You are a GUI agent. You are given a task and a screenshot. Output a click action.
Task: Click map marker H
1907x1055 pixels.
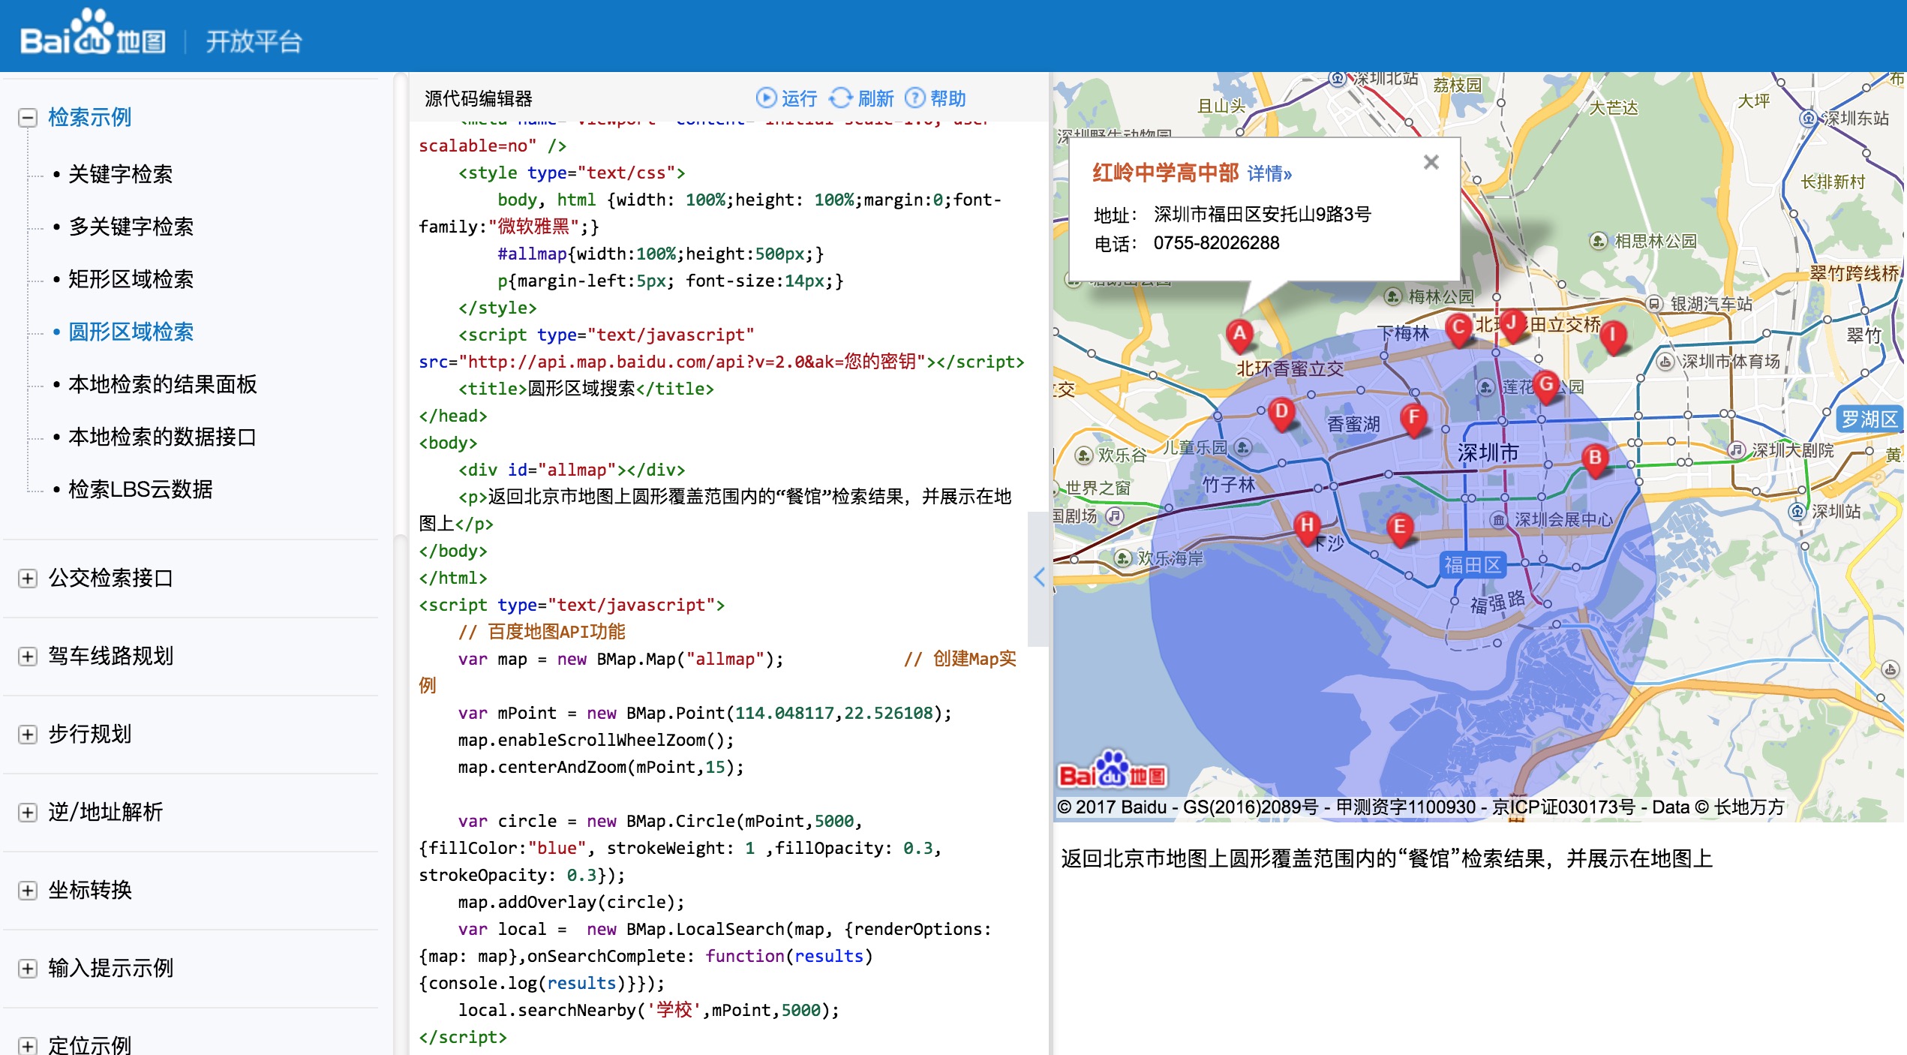tap(1307, 525)
